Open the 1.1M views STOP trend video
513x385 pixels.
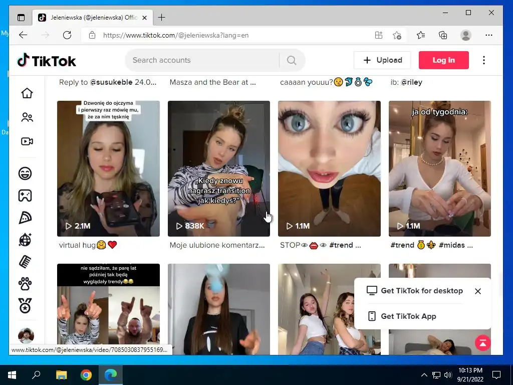329,168
